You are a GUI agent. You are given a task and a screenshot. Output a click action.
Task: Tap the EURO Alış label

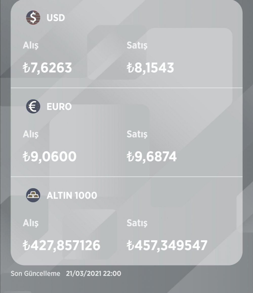(x=31, y=134)
